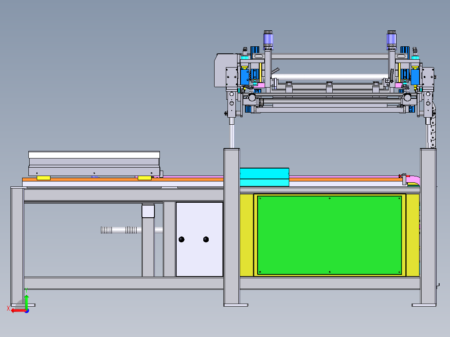The width and height of the screenshot is (450, 337).
Task: Select the yellow panel left of green cover
Action: pos(247,235)
